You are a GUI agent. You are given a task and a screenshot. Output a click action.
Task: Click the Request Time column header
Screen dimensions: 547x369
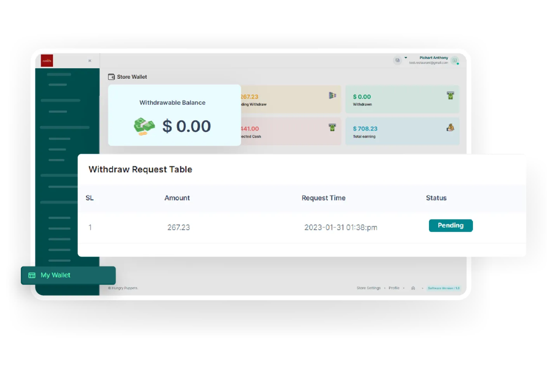pyautogui.click(x=323, y=198)
